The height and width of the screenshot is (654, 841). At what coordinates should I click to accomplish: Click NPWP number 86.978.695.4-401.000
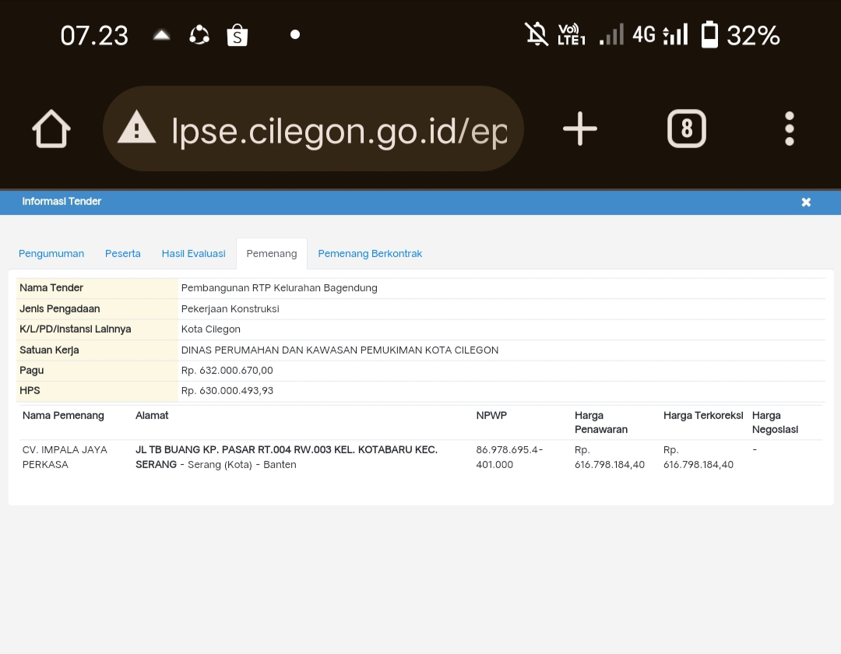[509, 457]
